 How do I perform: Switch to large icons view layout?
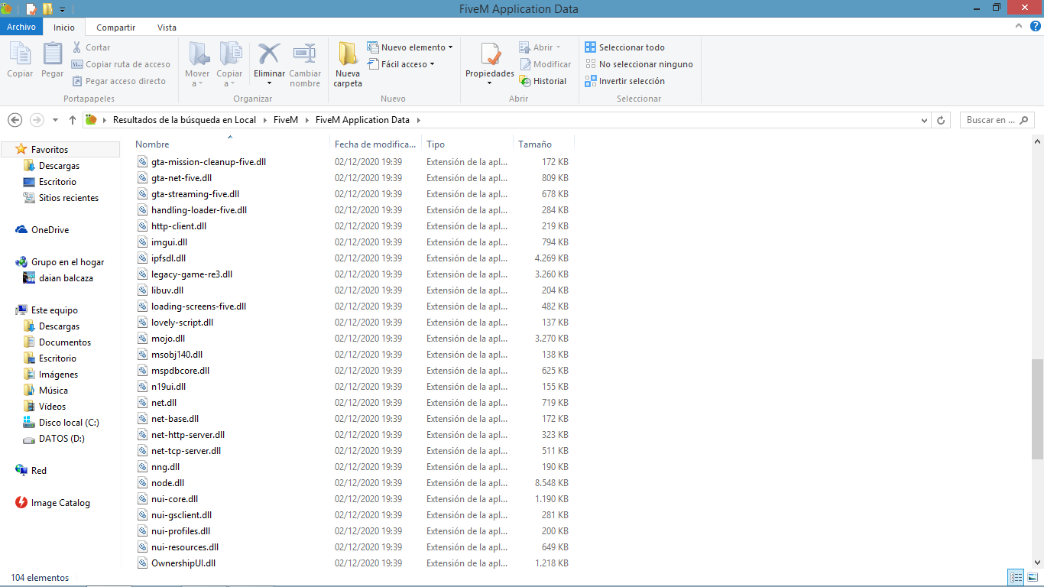(x=1032, y=578)
